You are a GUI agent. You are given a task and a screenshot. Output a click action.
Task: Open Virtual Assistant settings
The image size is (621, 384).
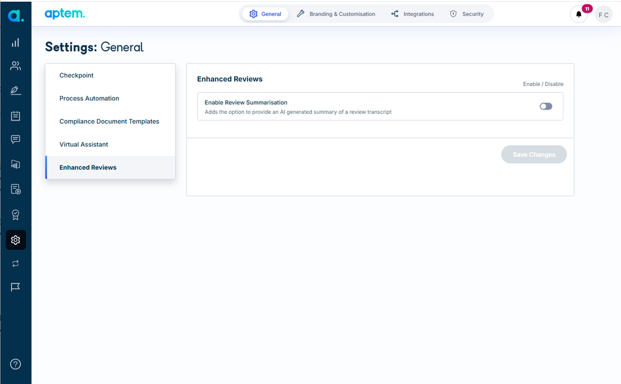click(110, 144)
